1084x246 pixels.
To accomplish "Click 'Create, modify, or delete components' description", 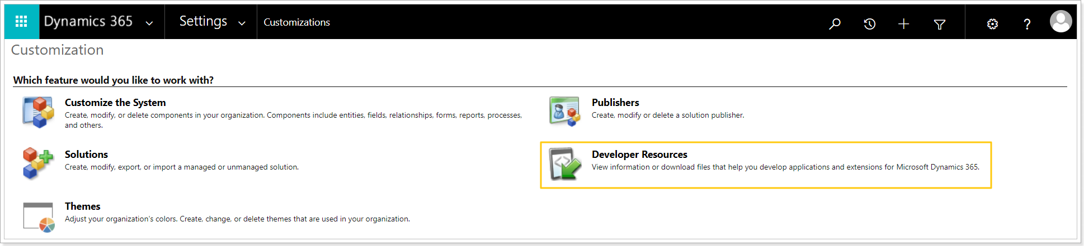I will [x=293, y=120].
